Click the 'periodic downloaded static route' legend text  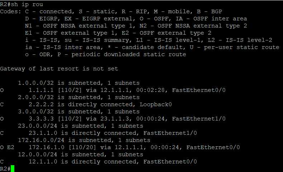(129, 54)
